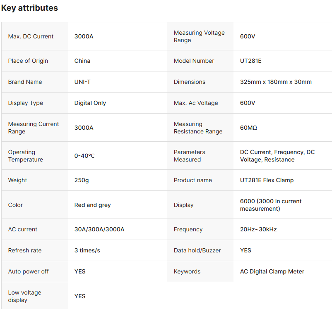332x309 pixels.
Task: Click the Parameters Measured value text
Action: tap(277, 156)
